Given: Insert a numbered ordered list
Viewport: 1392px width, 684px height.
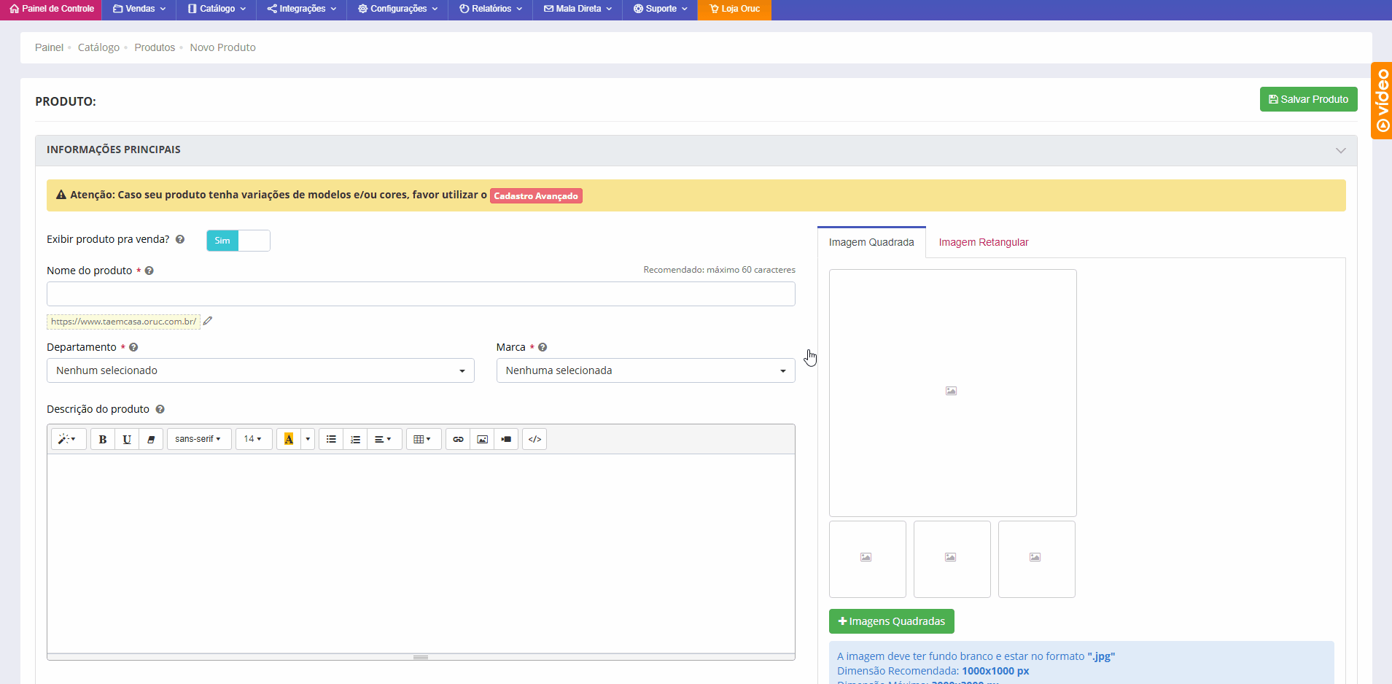Looking at the screenshot, I should (355, 439).
